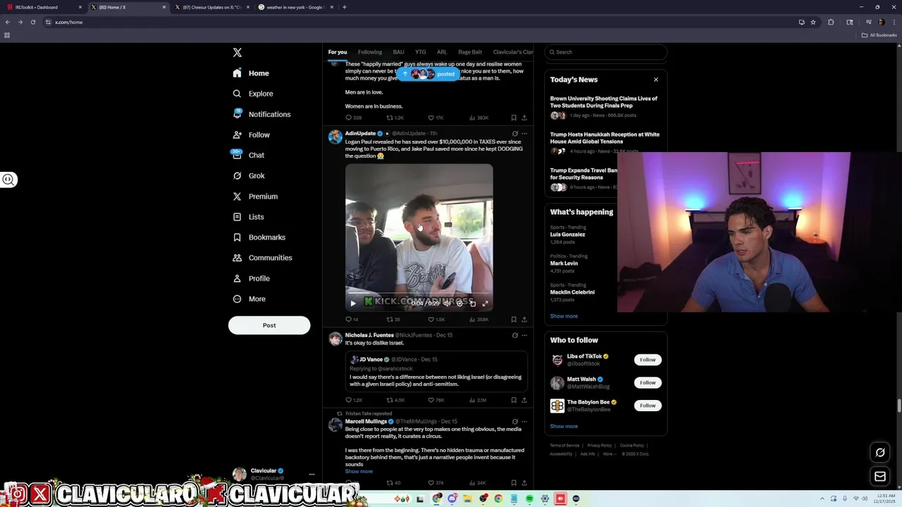This screenshot has width=902, height=507.
Task: Expand Marcell Mullings post with Show more
Action: coord(359,471)
